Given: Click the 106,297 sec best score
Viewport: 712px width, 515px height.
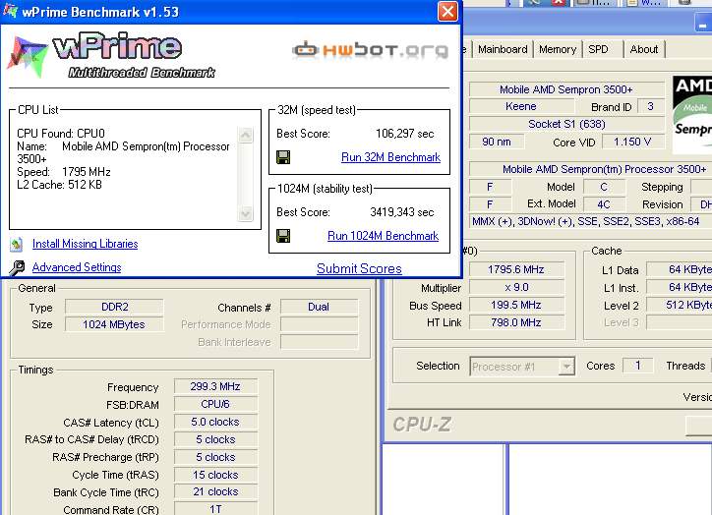Looking at the screenshot, I should click(x=404, y=134).
